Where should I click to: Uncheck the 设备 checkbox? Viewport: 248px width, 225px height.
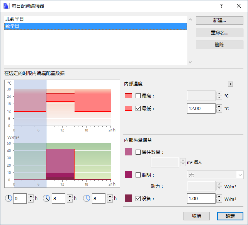coord(138,198)
